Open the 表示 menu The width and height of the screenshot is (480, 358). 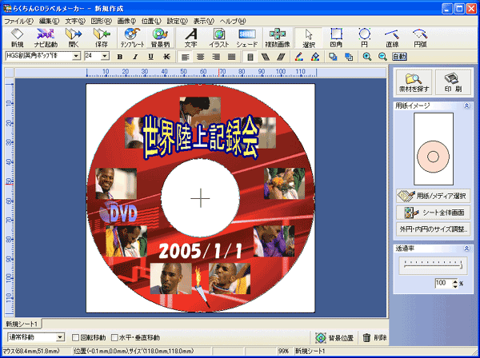203,21
